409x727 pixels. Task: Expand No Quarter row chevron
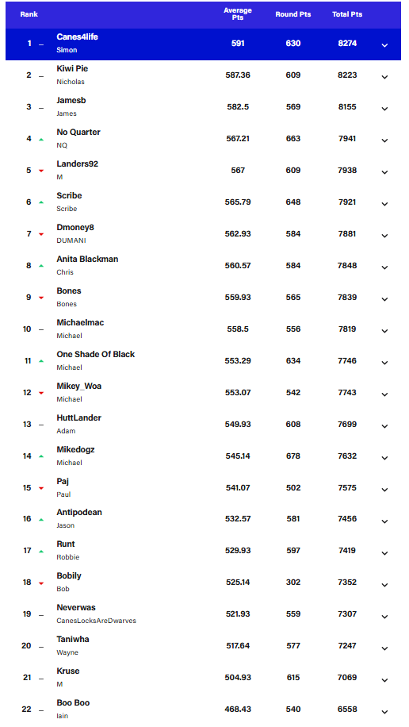384,140
